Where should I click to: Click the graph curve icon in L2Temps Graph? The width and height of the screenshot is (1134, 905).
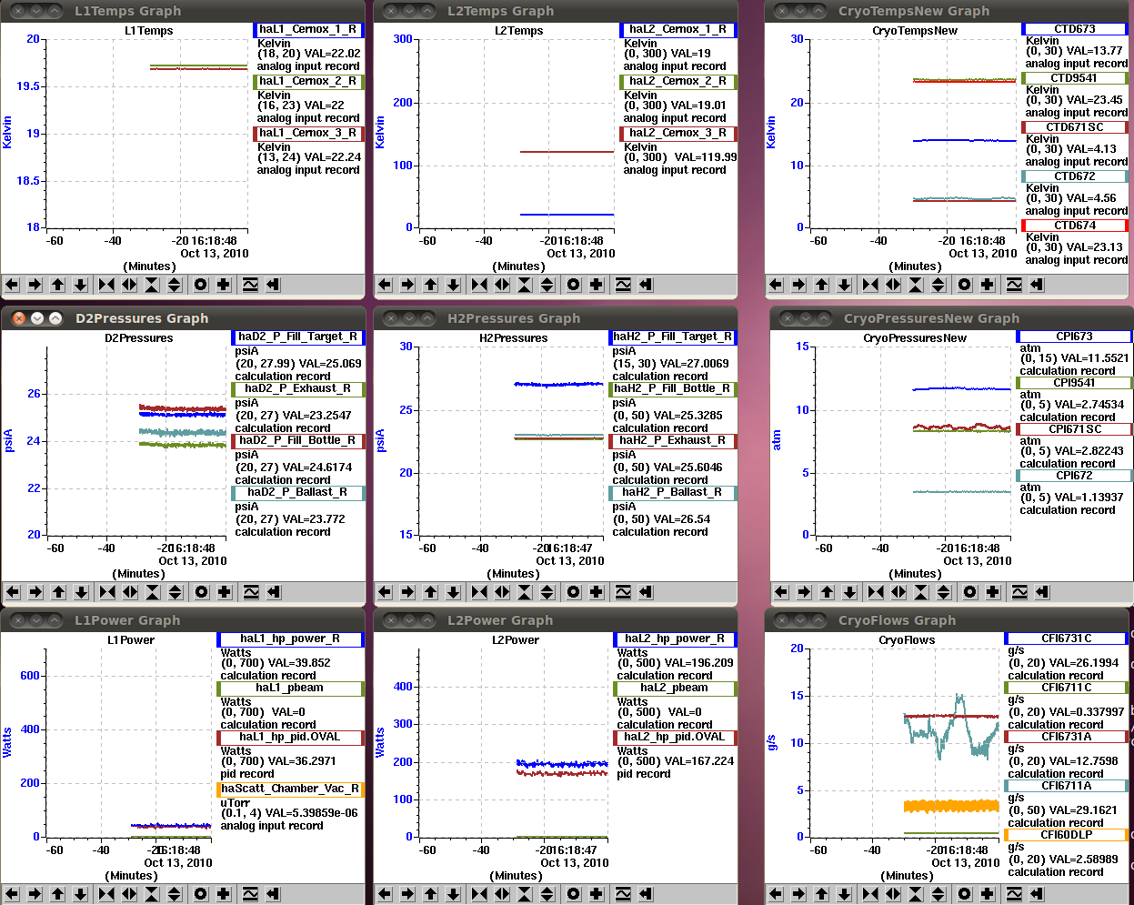point(623,285)
